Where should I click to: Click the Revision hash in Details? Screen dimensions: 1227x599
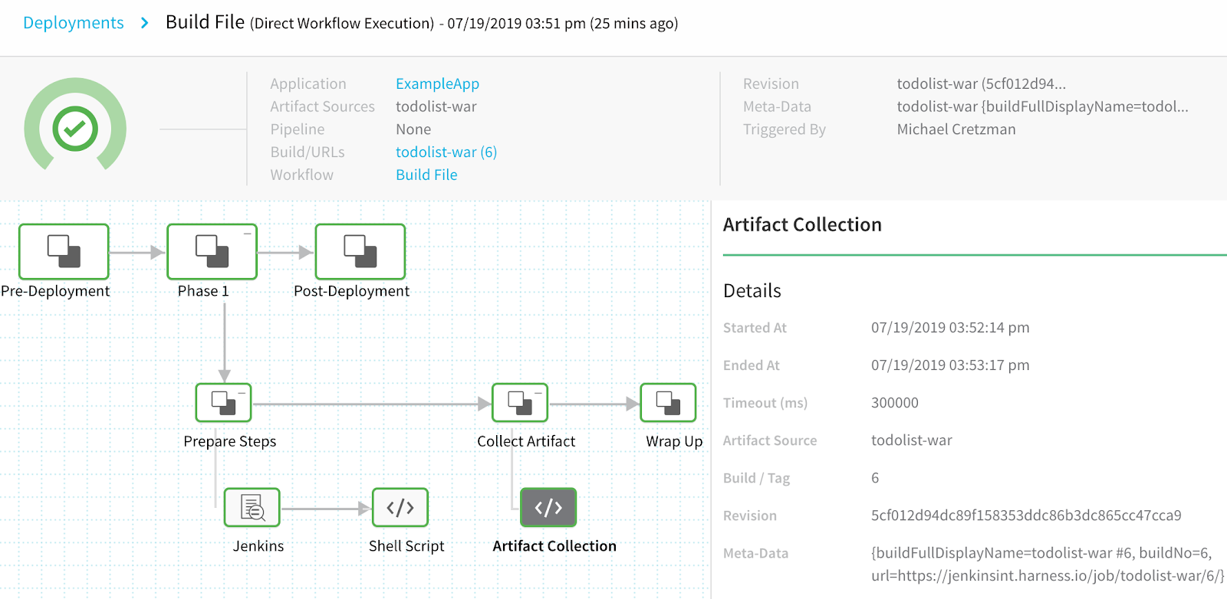pos(1026,516)
